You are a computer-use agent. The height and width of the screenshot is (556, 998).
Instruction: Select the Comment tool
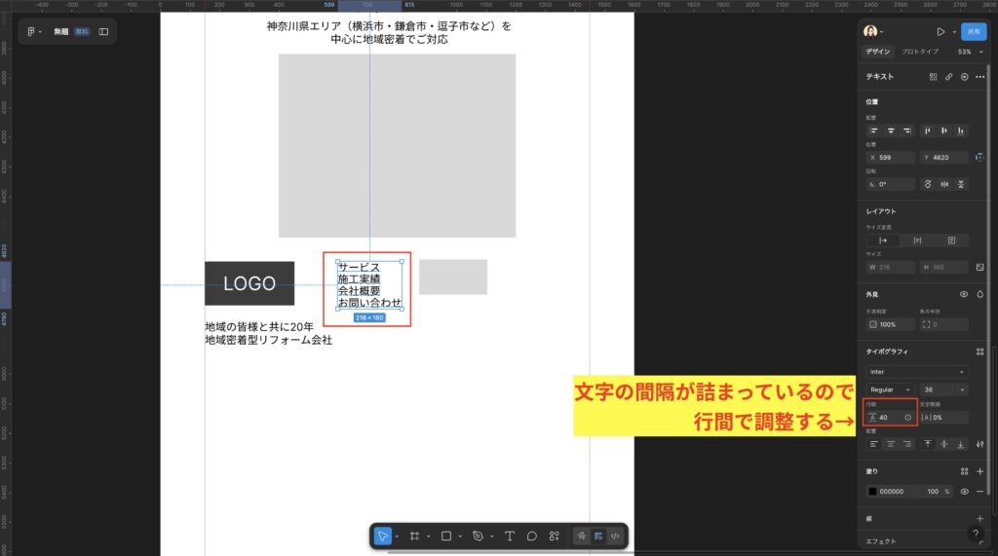click(x=532, y=536)
